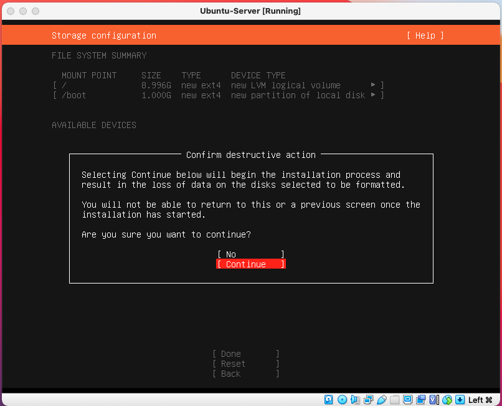Image resolution: width=502 pixels, height=406 pixels.
Task: Click 'new LVM logical volume' device type
Action: (x=286, y=85)
